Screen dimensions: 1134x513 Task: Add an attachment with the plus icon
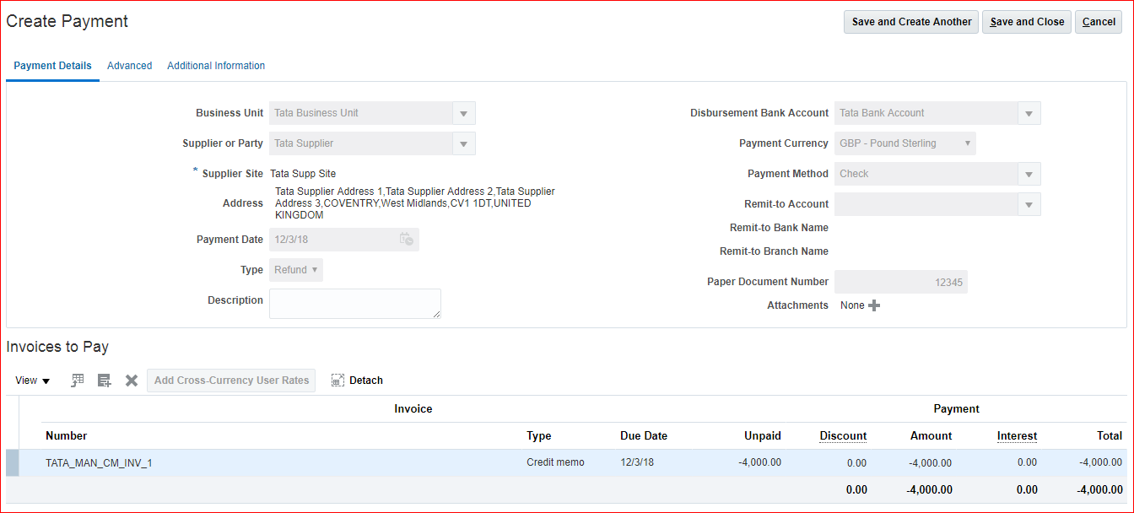(x=874, y=305)
